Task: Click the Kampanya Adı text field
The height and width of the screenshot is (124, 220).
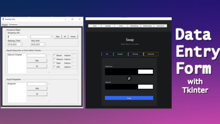Action: click(x=18, y=37)
